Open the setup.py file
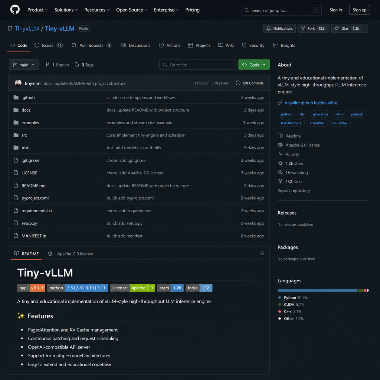 pos(29,223)
